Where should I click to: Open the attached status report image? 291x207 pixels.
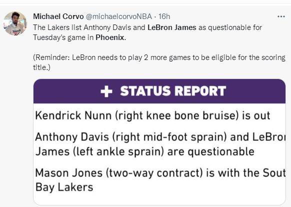click(159, 142)
